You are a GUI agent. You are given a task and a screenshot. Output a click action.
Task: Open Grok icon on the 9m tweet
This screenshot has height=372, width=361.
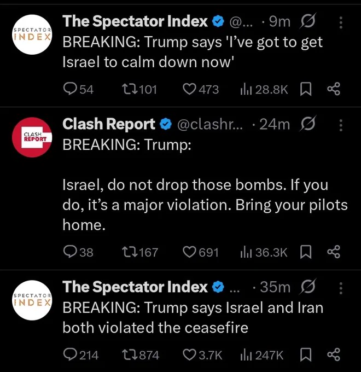pyautogui.click(x=308, y=21)
